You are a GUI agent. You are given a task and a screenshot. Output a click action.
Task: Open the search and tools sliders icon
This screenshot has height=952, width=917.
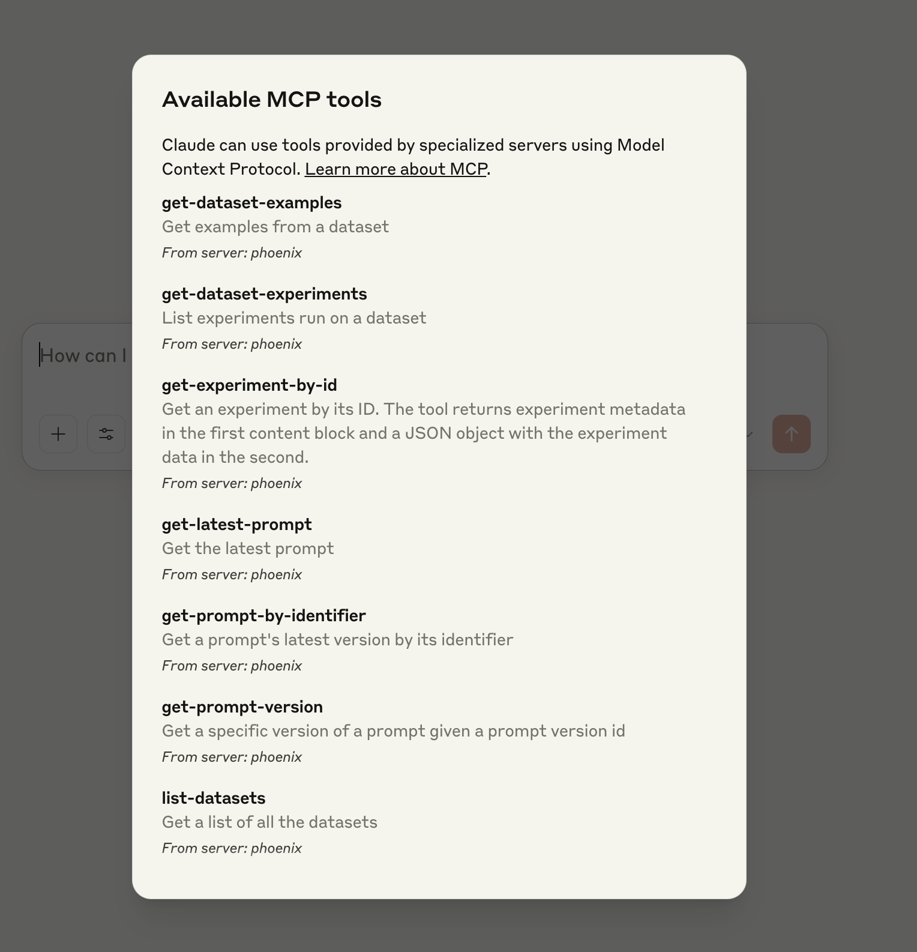(106, 434)
